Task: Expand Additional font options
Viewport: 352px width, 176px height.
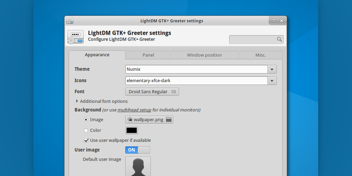Action: (77, 101)
